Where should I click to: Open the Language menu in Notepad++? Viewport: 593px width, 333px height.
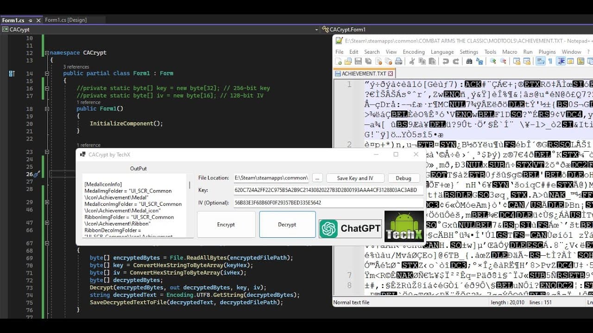(442, 52)
